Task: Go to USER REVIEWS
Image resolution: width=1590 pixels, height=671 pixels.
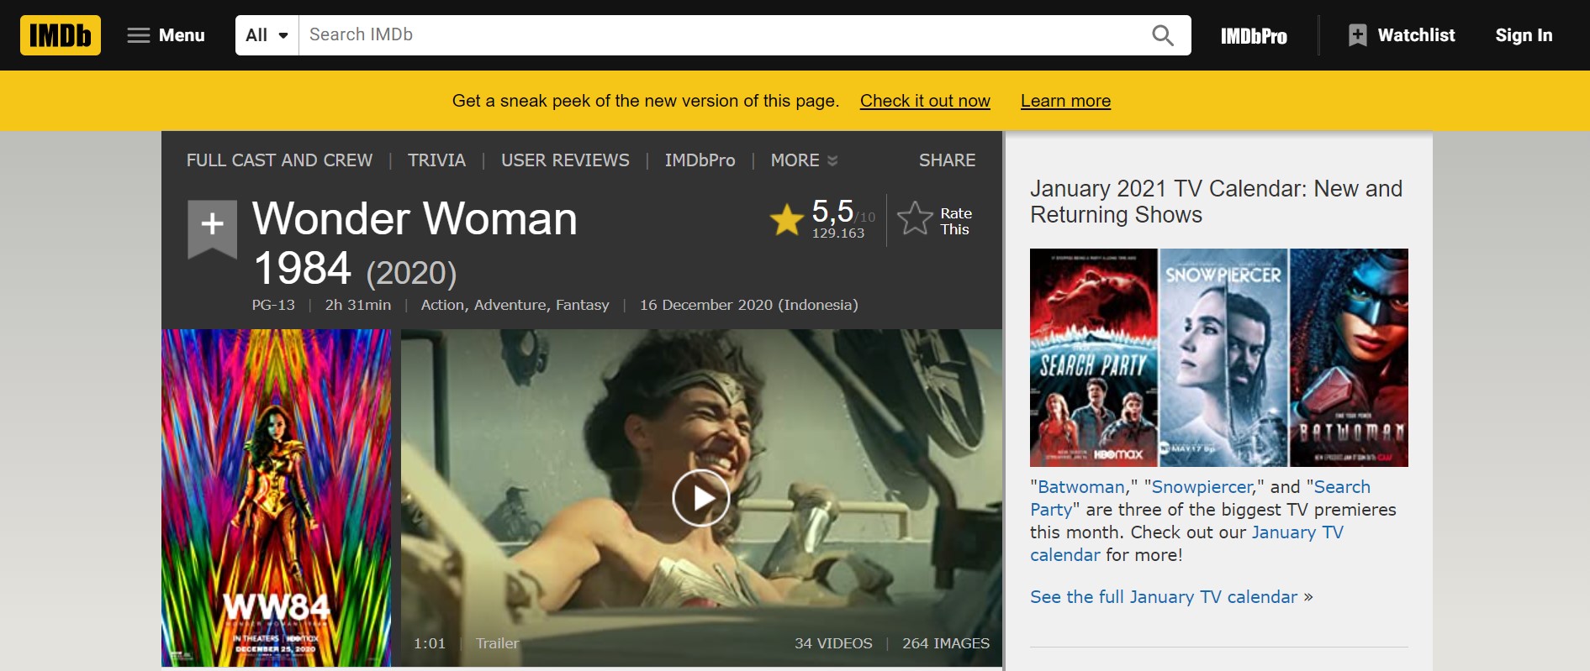Action: coord(565,160)
